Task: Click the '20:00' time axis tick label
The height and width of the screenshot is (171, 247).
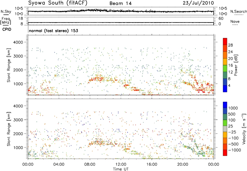Action: (183, 165)
